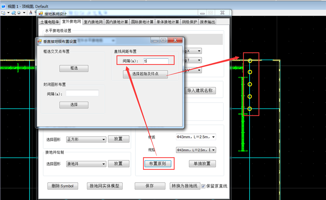The image size is (326, 200).
Task: Click the 布置原则 button
Action: [x=157, y=164]
